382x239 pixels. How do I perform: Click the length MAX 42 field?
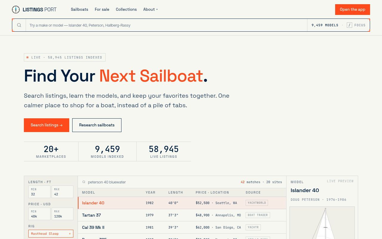coord(62,192)
